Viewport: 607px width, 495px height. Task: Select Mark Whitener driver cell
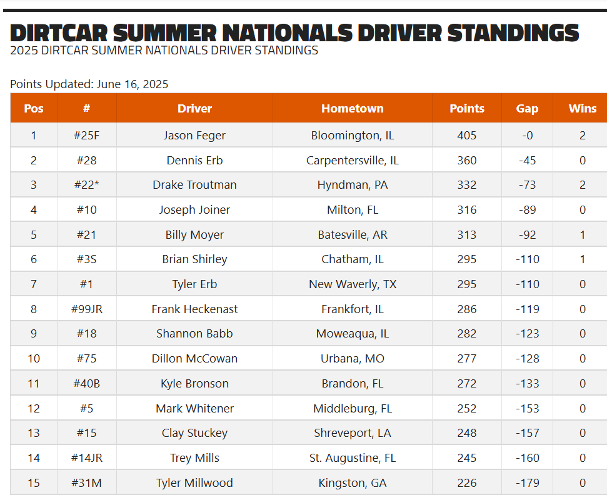(194, 408)
